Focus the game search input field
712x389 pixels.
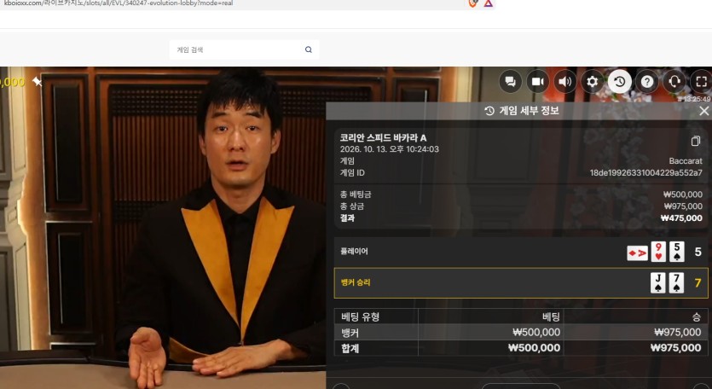(x=244, y=49)
